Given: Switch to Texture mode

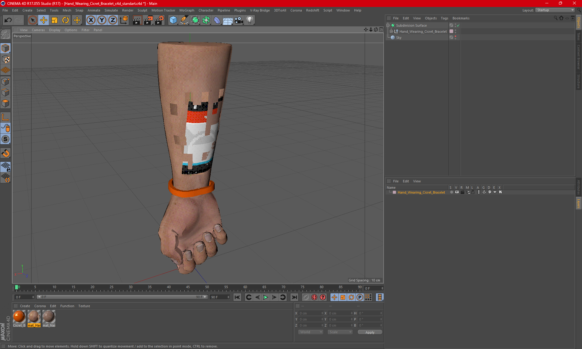Looking at the screenshot, I should tap(5, 59).
